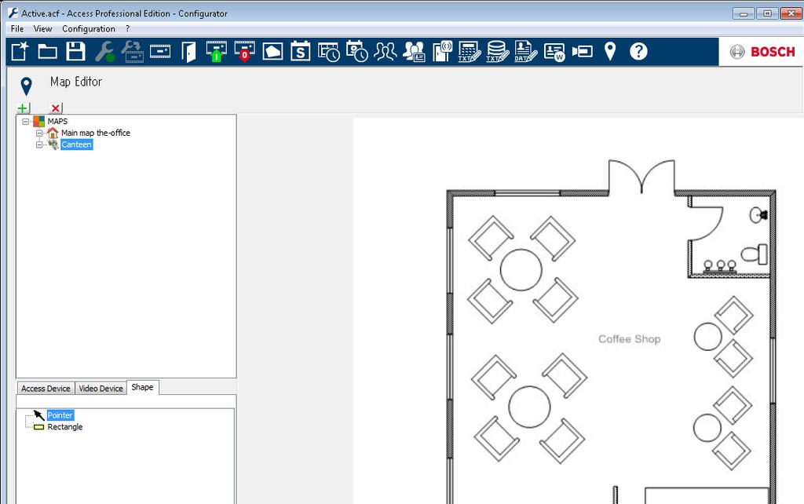This screenshot has height=504, width=804.
Task: Open the File menu
Action: (17, 29)
